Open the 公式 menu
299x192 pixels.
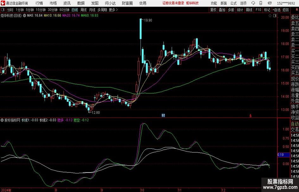[x=234, y=3]
